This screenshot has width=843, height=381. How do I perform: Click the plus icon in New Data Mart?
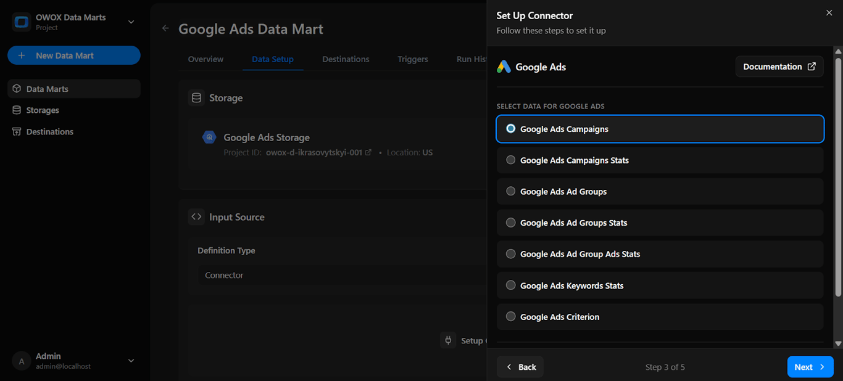pos(22,55)
